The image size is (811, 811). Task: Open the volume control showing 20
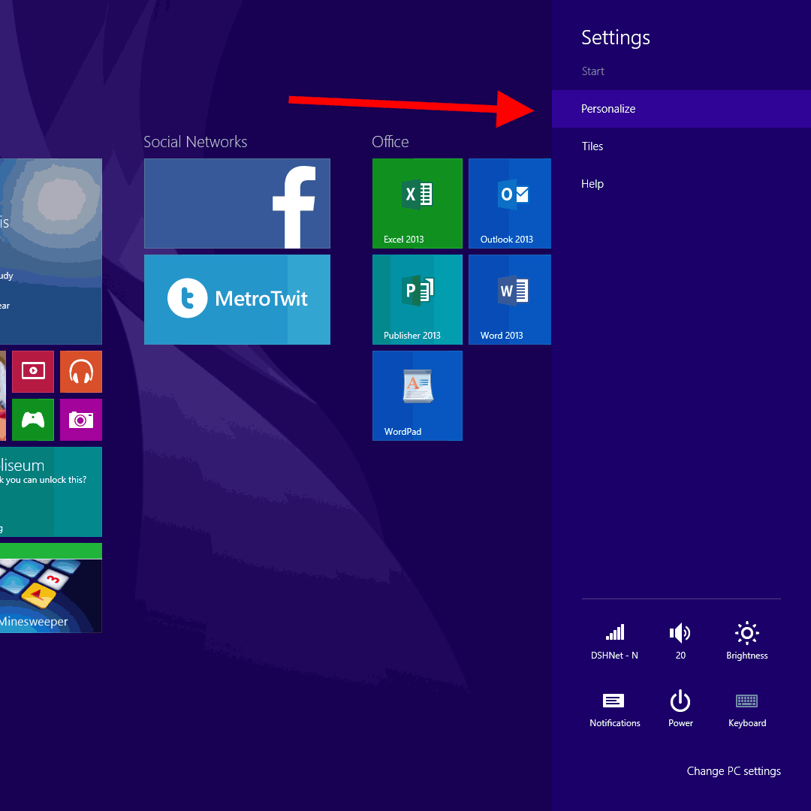[680, 641]
